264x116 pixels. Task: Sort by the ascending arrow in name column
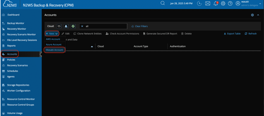pyautogui.click(x=92, y=46)
